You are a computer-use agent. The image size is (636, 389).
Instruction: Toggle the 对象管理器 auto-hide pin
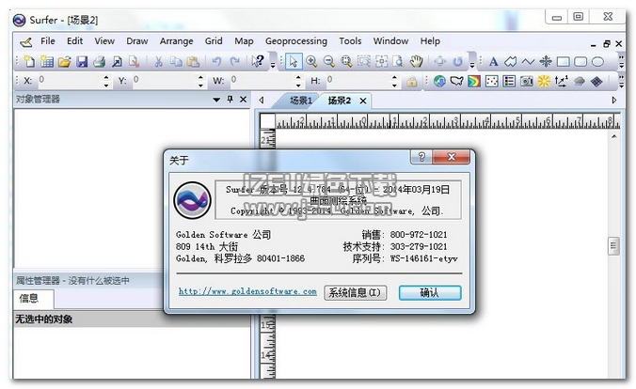[x=230, y=100]
